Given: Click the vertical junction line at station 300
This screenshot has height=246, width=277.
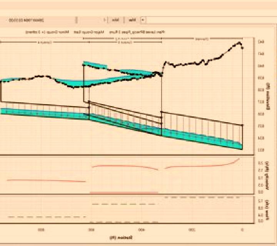Looking at the screenshot, I should coord(162,106).
